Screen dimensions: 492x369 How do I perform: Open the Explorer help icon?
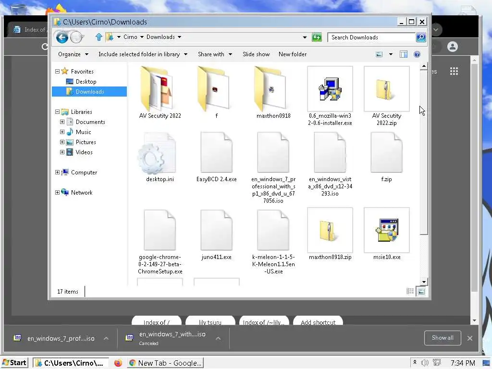[x=417, y=54]
